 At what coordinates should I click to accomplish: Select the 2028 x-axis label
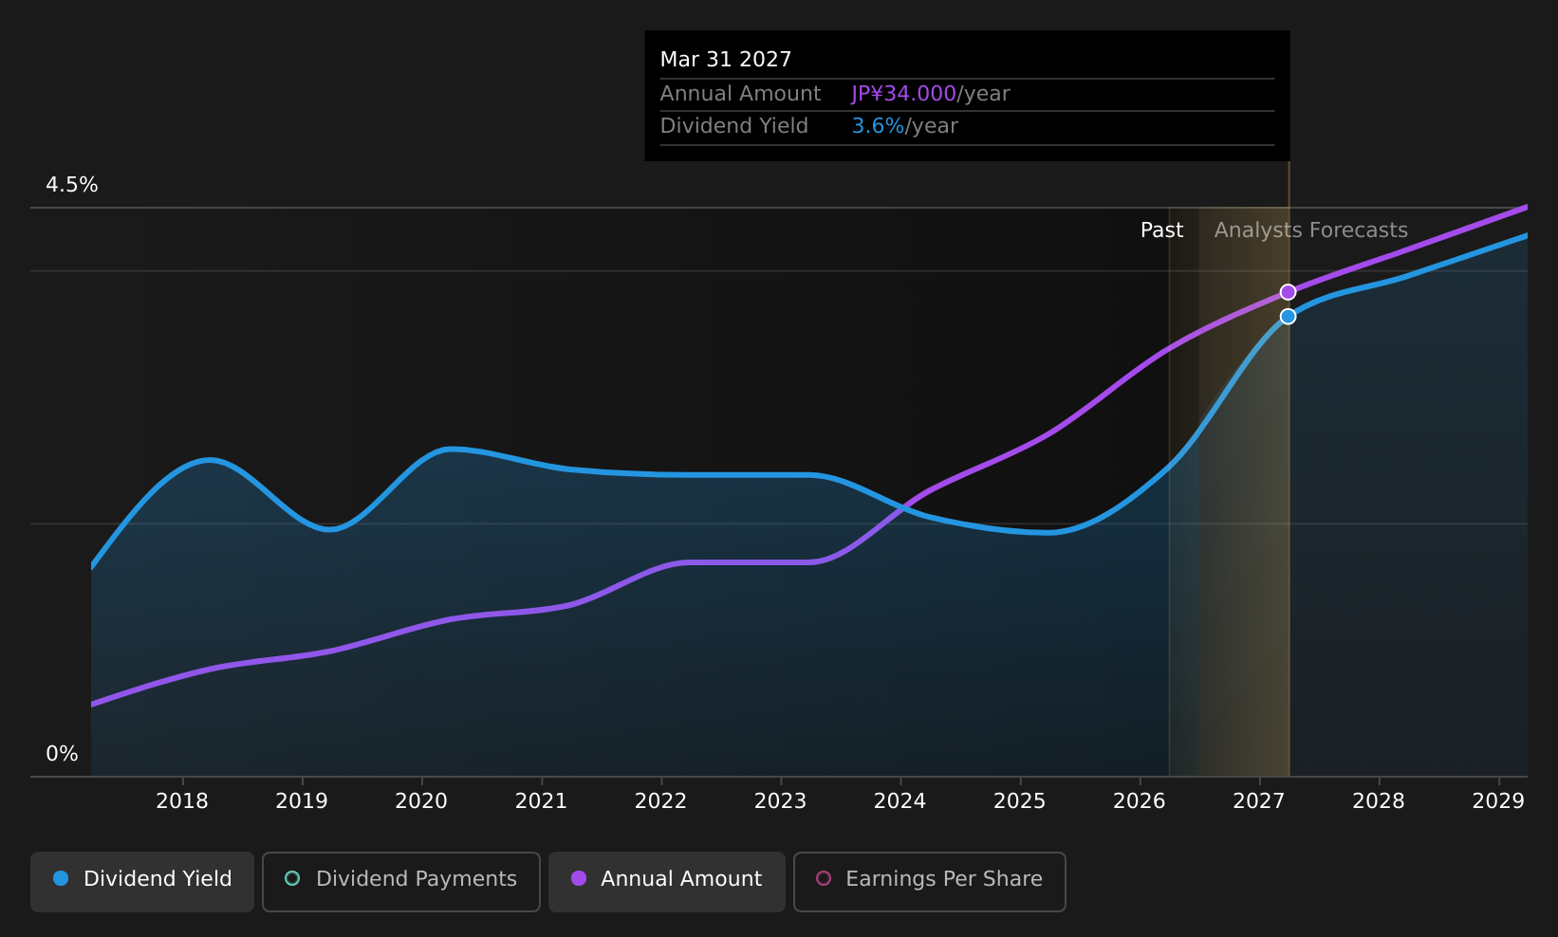click(x=1378, y=801)
